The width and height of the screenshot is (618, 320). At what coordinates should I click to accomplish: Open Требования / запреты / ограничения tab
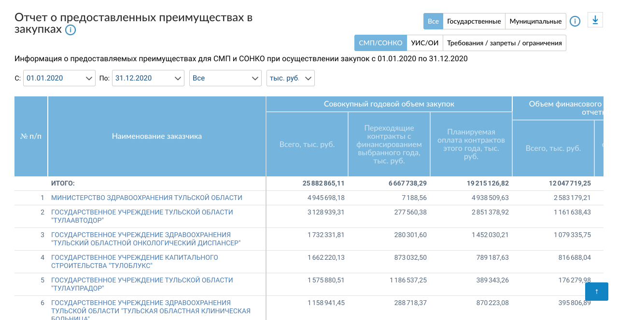point(504,43)
